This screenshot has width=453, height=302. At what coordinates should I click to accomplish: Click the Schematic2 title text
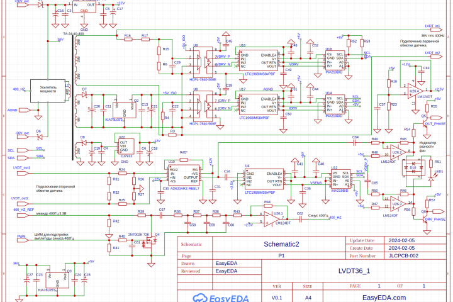click(x=281, y=244)
